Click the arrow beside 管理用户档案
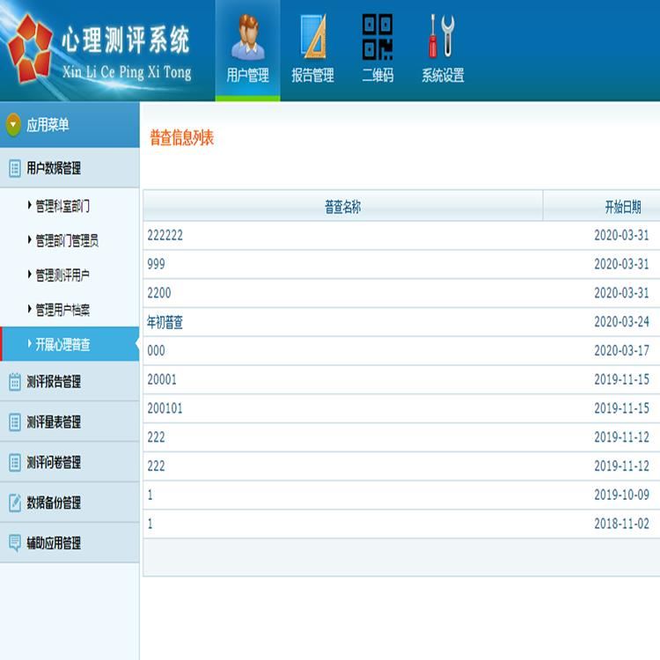Viewport: 660px width, 660px height. 29,309
